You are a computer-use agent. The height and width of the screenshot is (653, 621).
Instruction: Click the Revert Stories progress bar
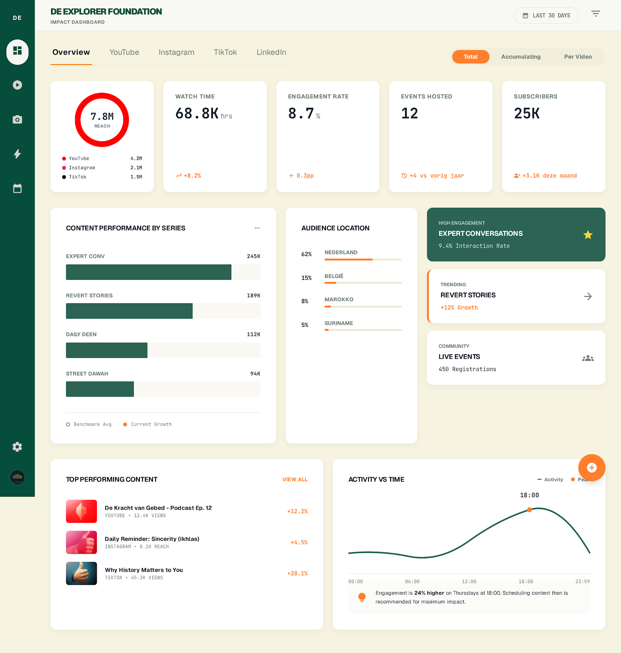point(163,311)
